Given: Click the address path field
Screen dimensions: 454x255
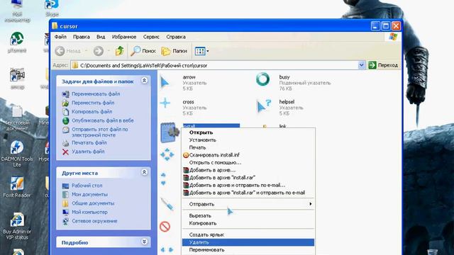Looking at the screenshot, I should click(x=214, y=65).
